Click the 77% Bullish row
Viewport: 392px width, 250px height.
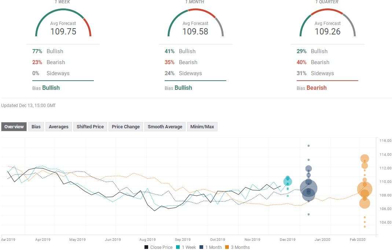point(48,51)
